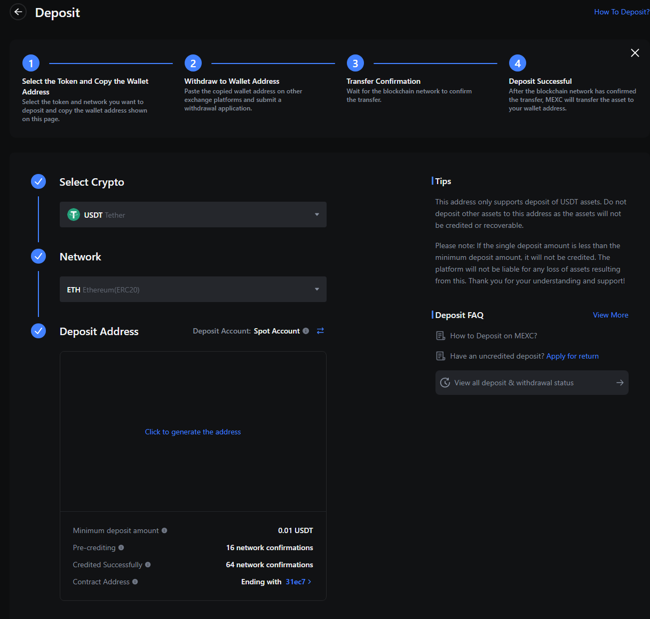Show info for Credited Successfully

click(x=148, y=565)
